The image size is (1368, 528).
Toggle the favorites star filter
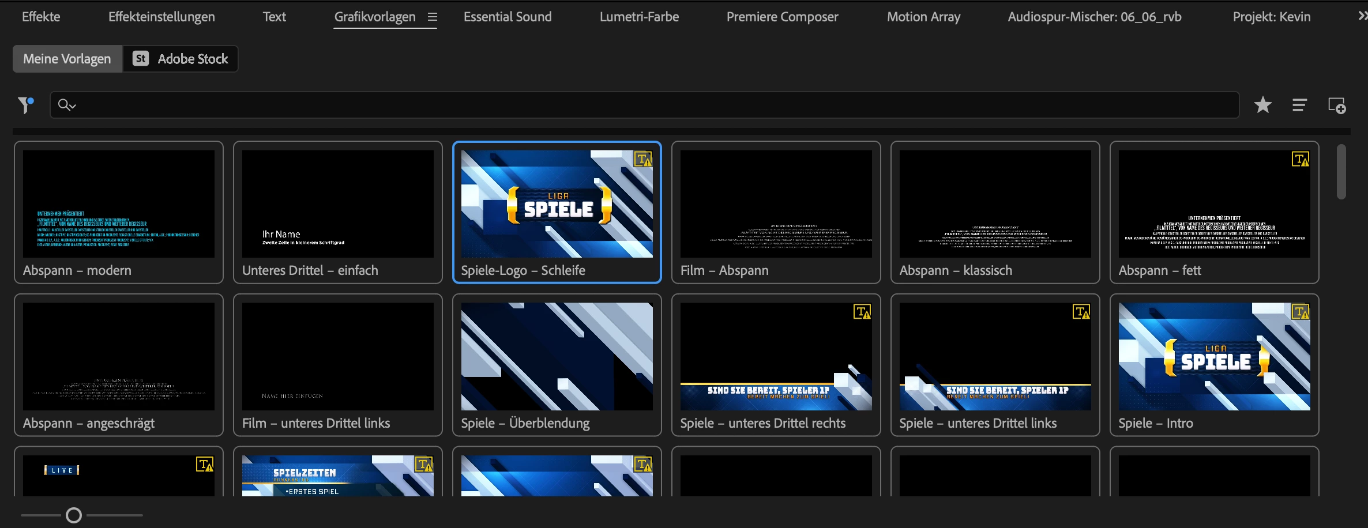click(x=1262, y=105)
